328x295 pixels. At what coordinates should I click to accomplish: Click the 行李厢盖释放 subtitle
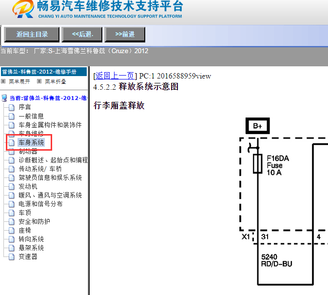pyautogui.click(x=119, y=105)
